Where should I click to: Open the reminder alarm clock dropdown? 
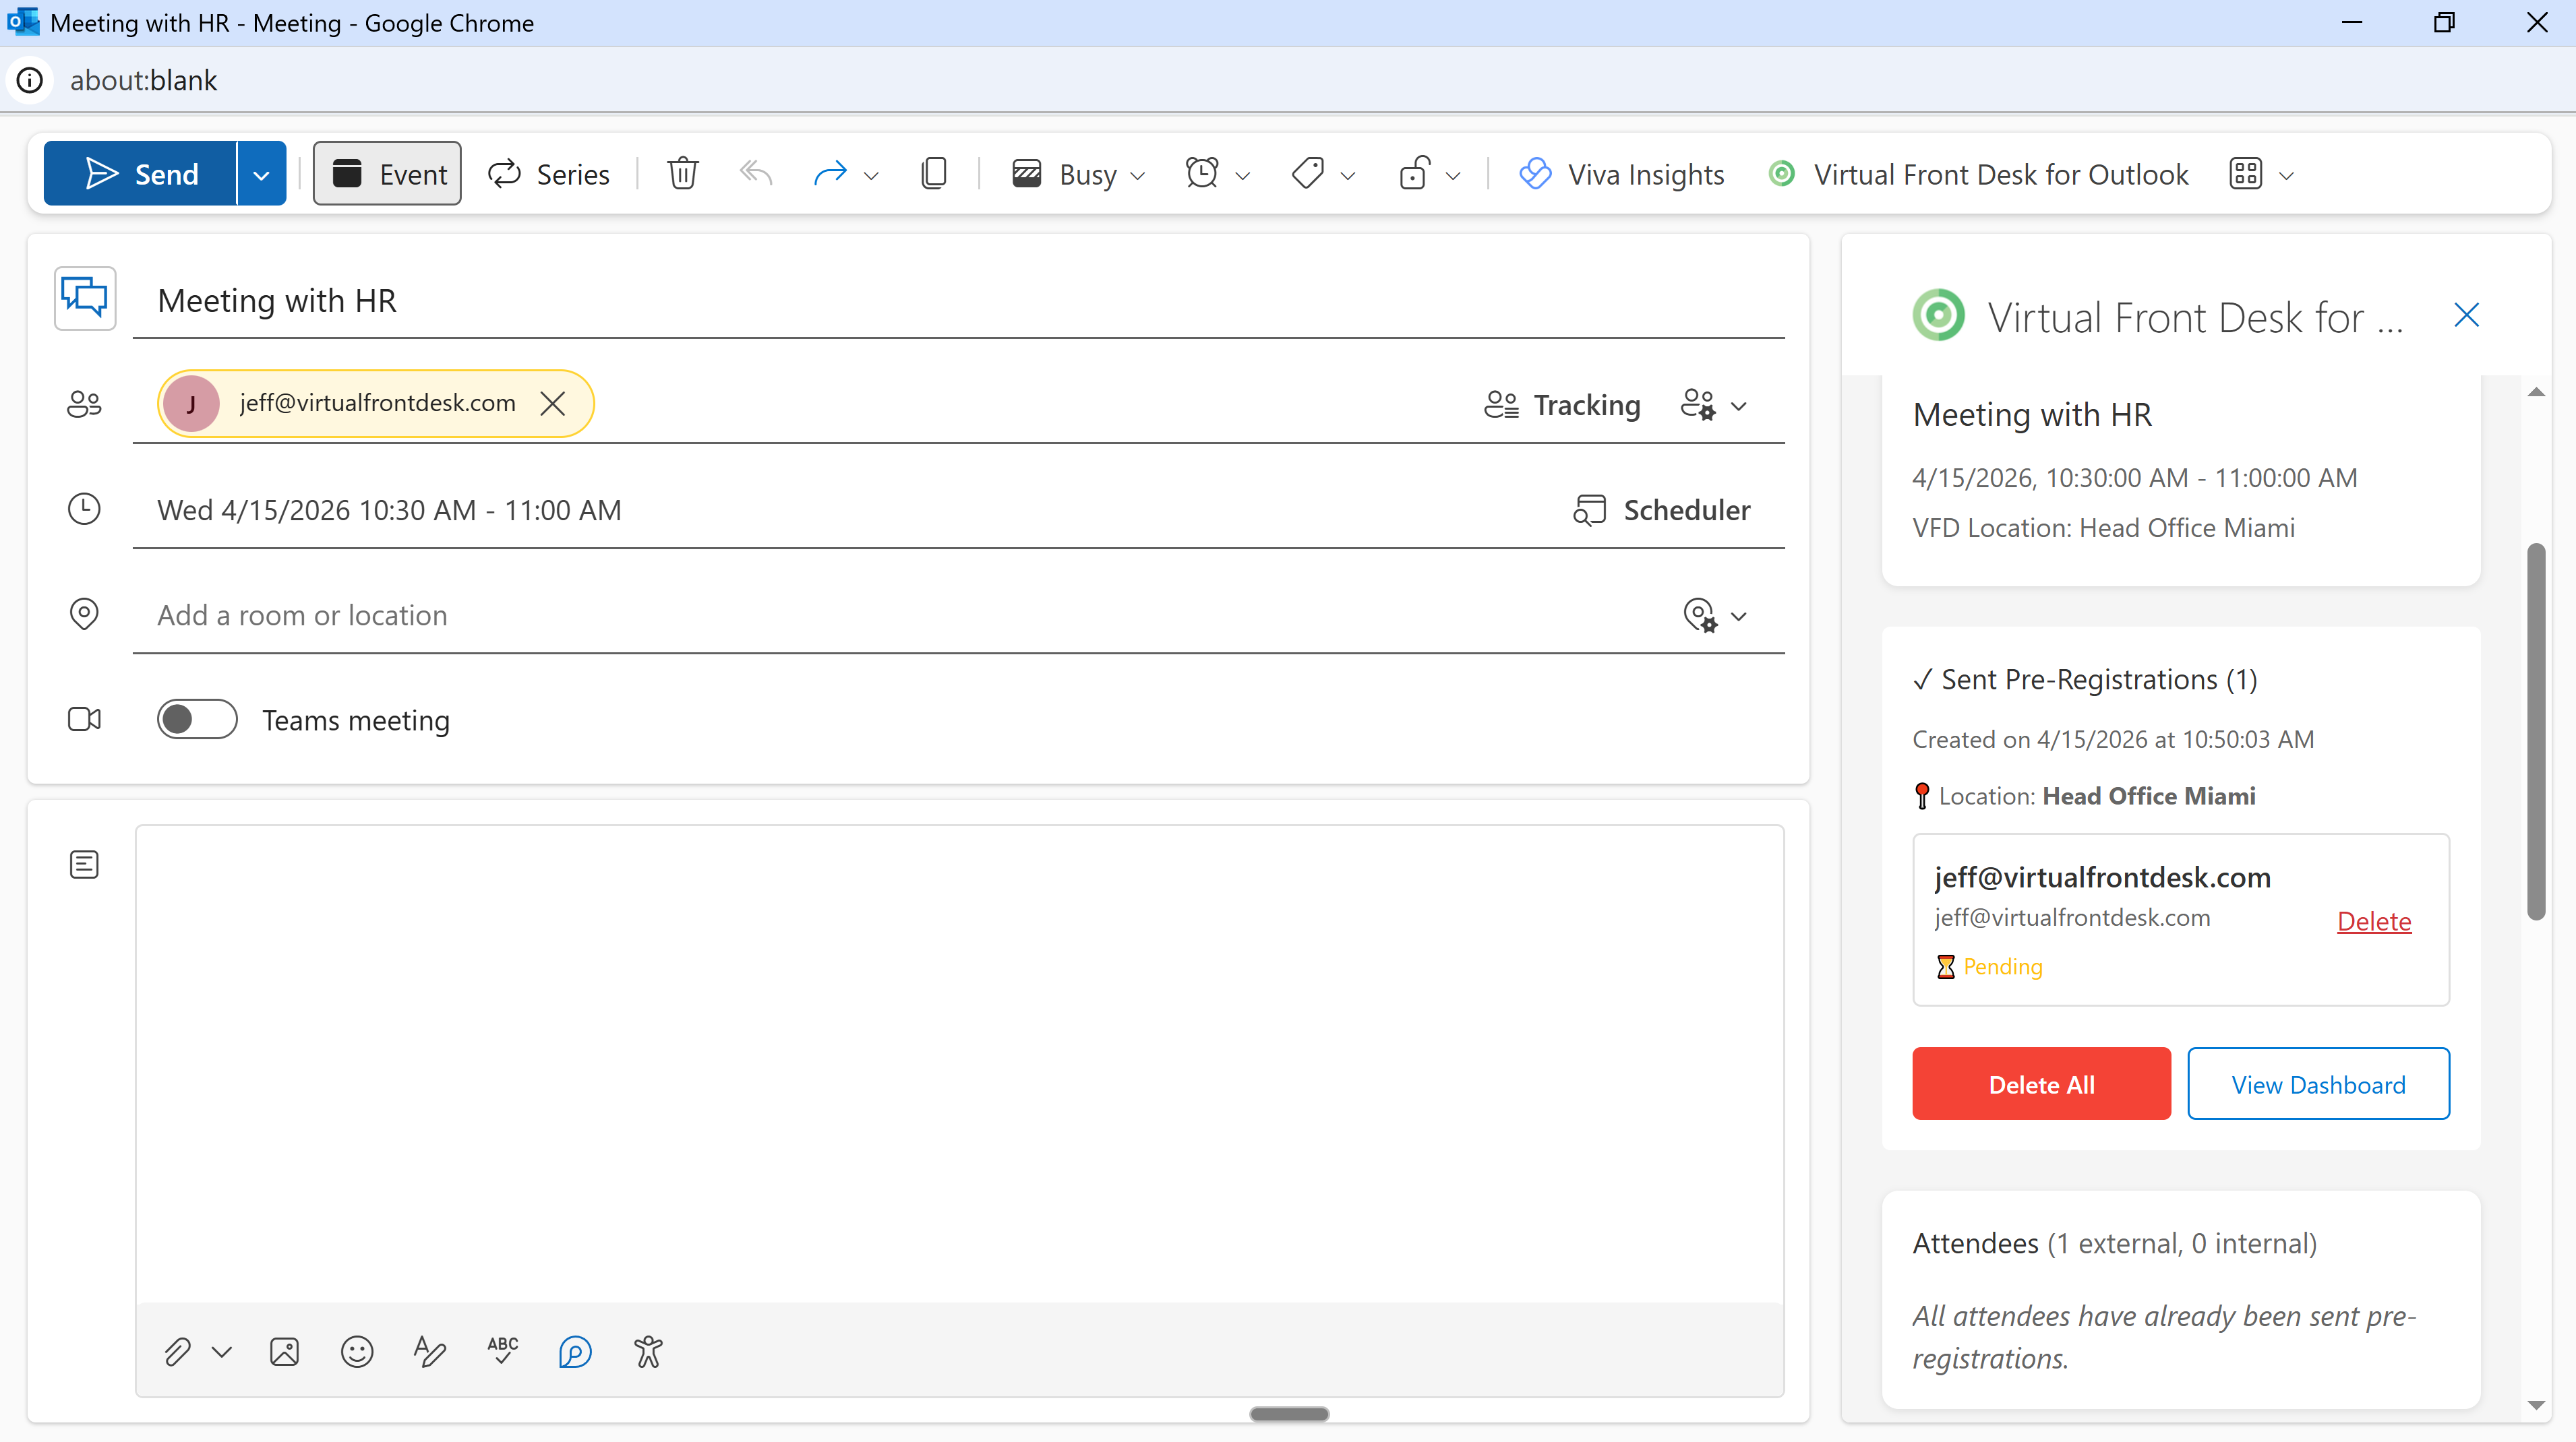tap(1216, 174)
